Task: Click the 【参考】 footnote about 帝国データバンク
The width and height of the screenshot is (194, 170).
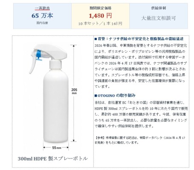Action: (x=140, y=140)
